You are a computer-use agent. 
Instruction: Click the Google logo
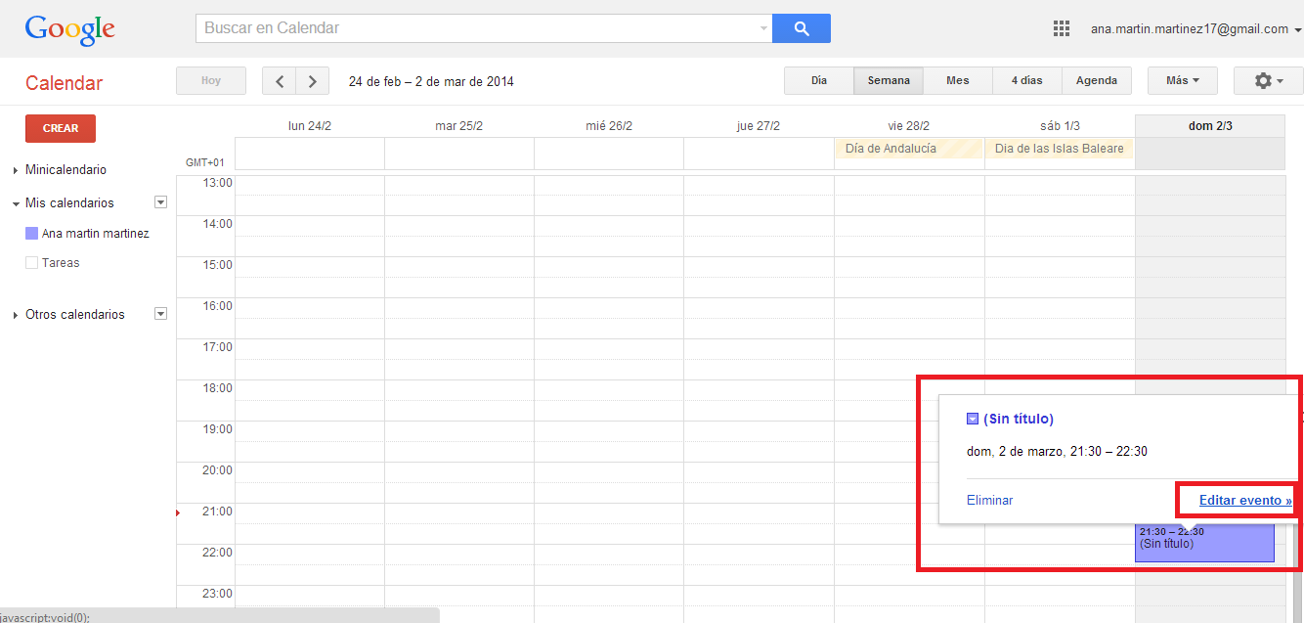pos(70,28)
